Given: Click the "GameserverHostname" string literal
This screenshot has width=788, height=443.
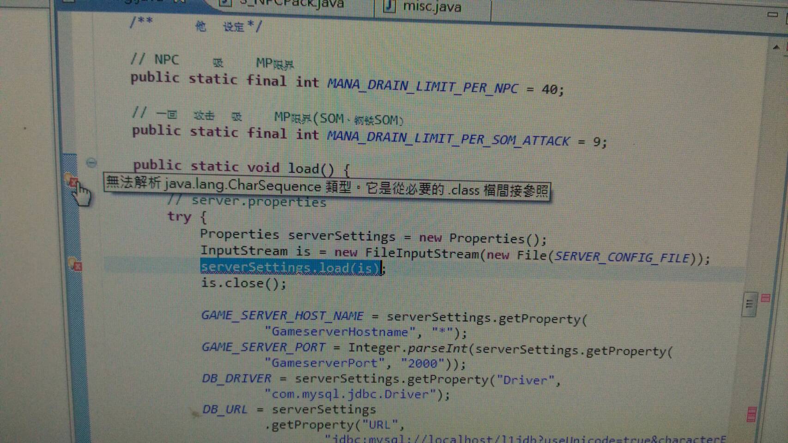Looking at the screenshot, I should (340, 332).
